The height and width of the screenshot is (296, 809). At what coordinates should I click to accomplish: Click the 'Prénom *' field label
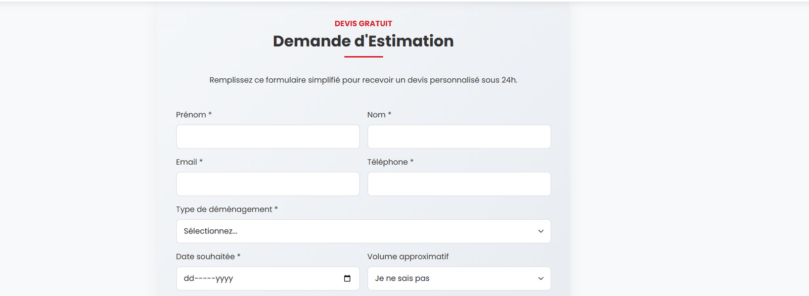coord(194,115)
